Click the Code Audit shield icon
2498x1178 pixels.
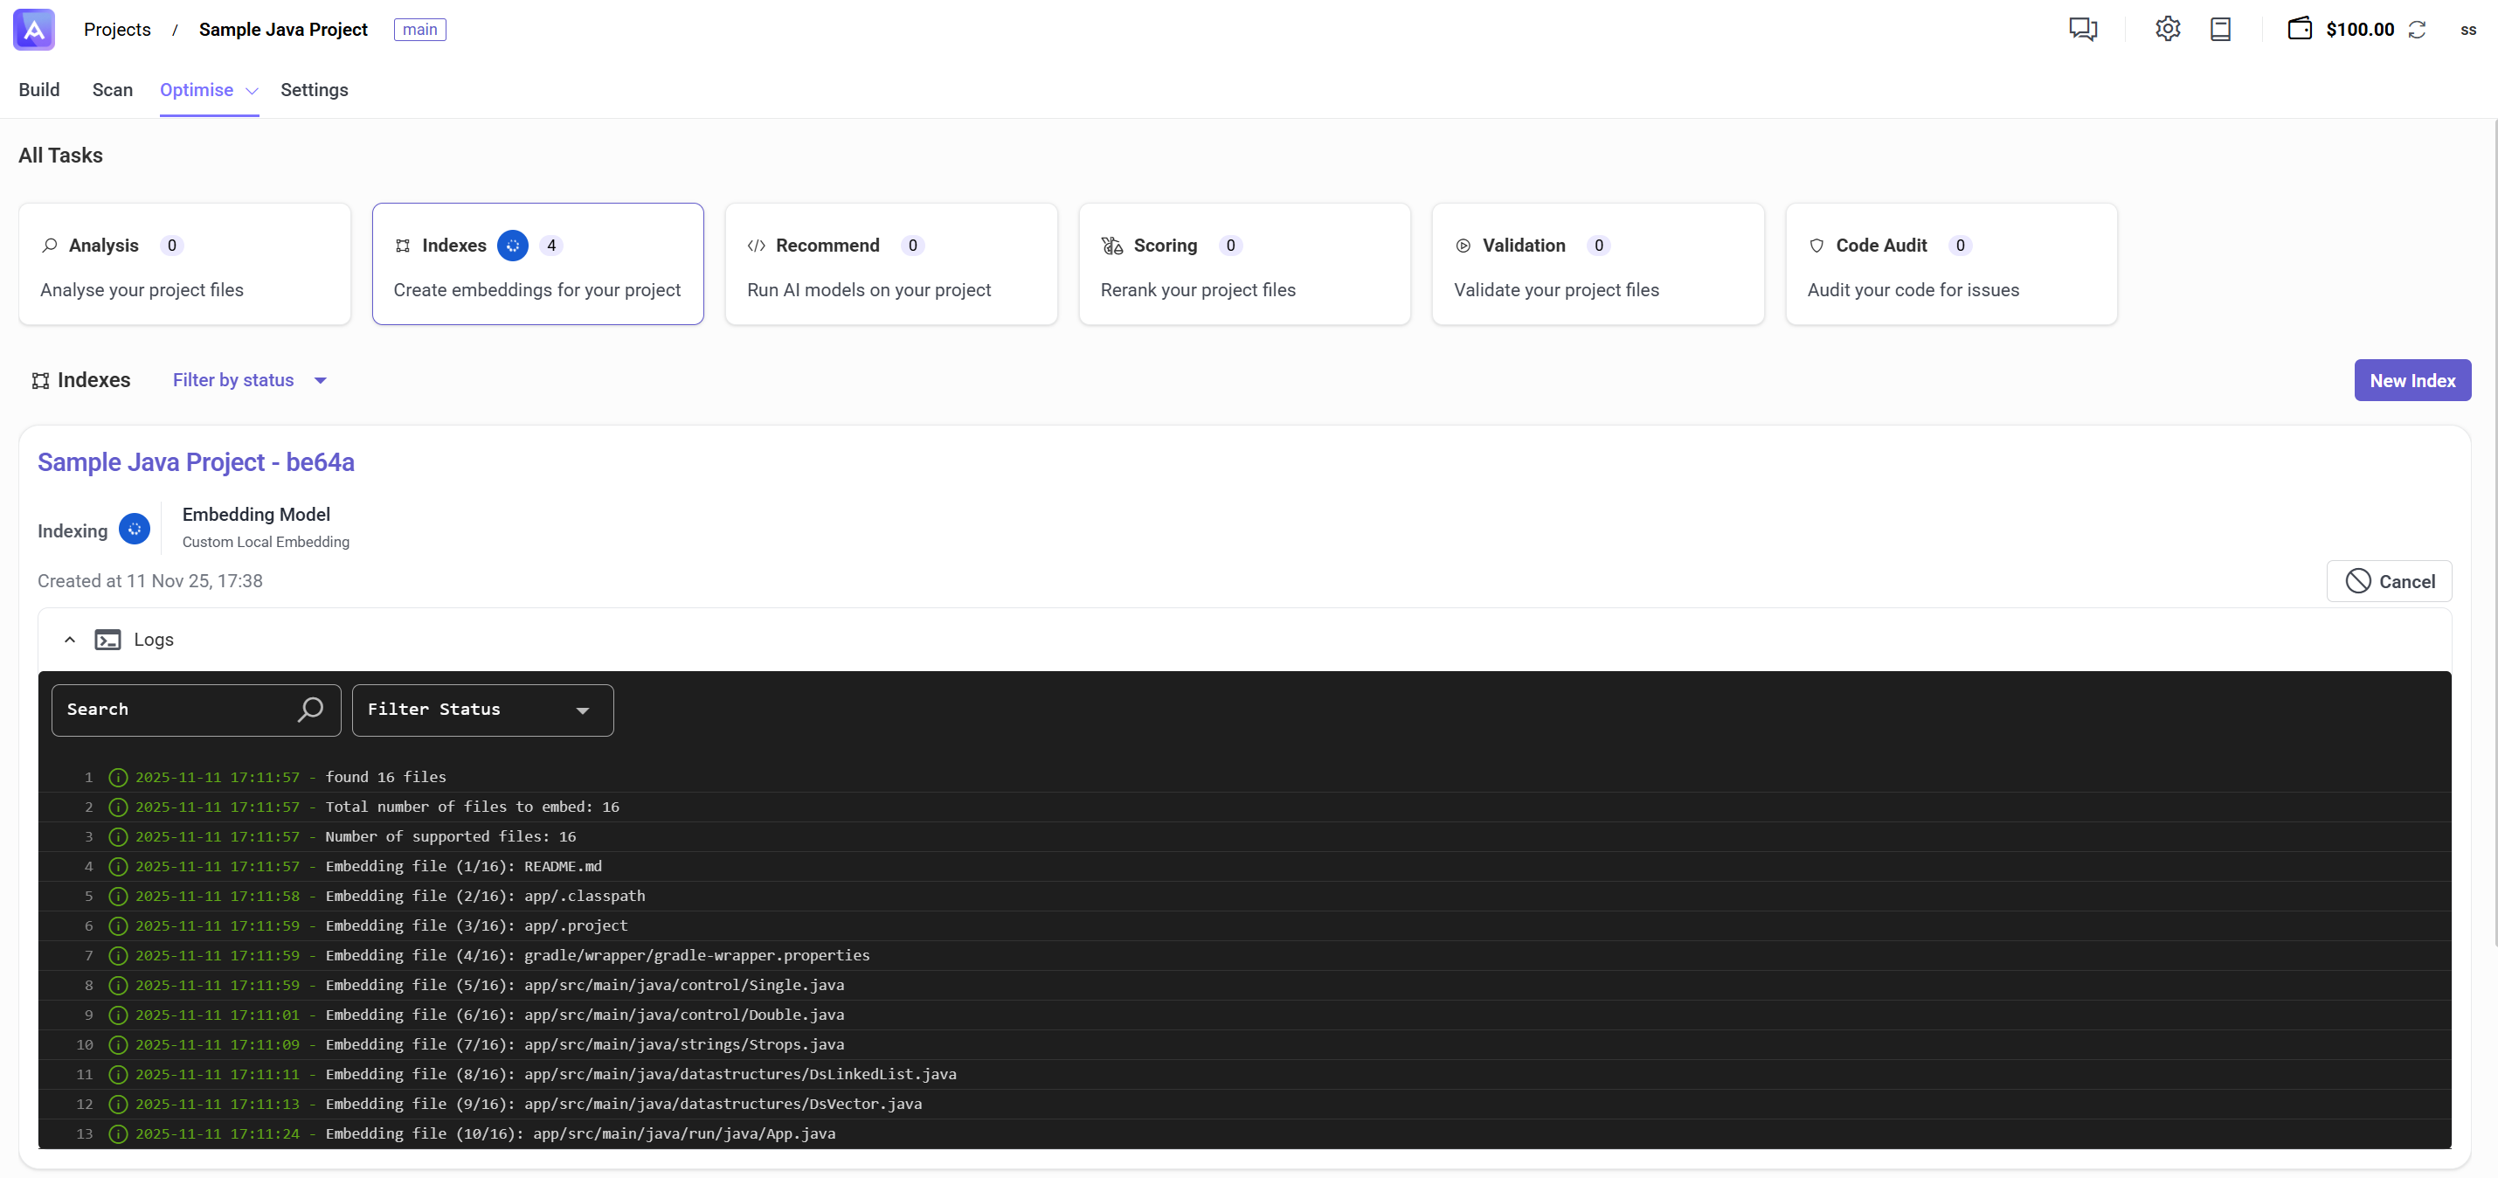[x=1816, y=246]
